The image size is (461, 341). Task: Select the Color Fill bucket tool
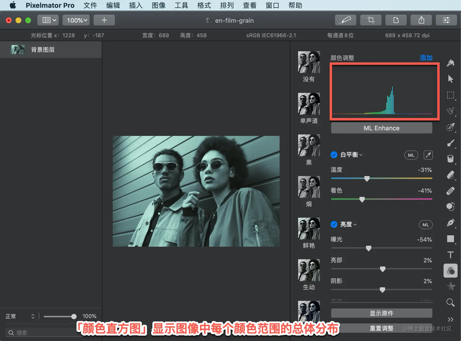coord(450,159)
